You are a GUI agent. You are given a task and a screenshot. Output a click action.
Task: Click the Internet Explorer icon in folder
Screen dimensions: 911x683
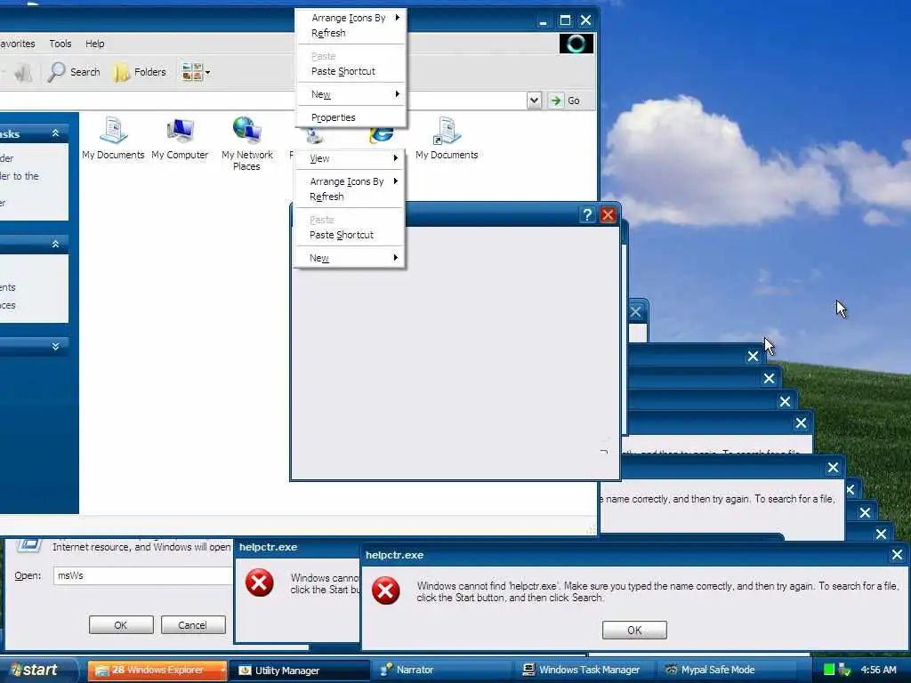pyautogui.click(x=381, y=135)
